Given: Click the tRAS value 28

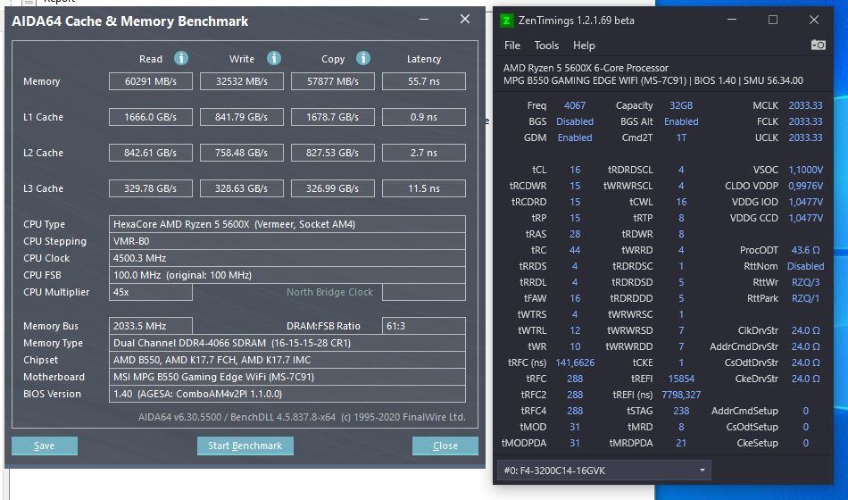Looking at the screenshot, I should pos(574,234).
